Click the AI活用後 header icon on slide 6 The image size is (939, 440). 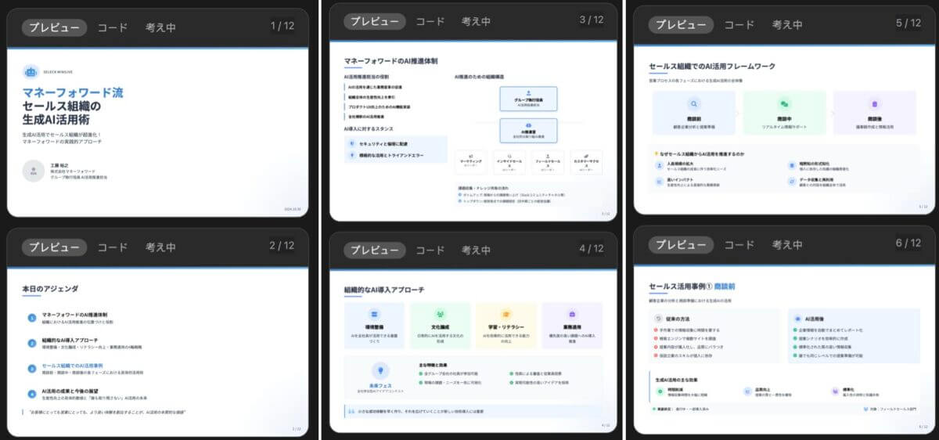pos(797,319)
